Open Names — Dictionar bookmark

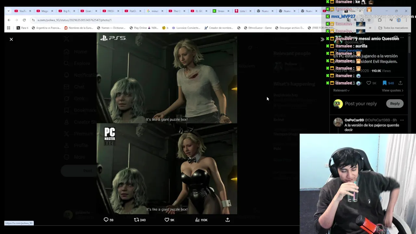pos(111,28)
